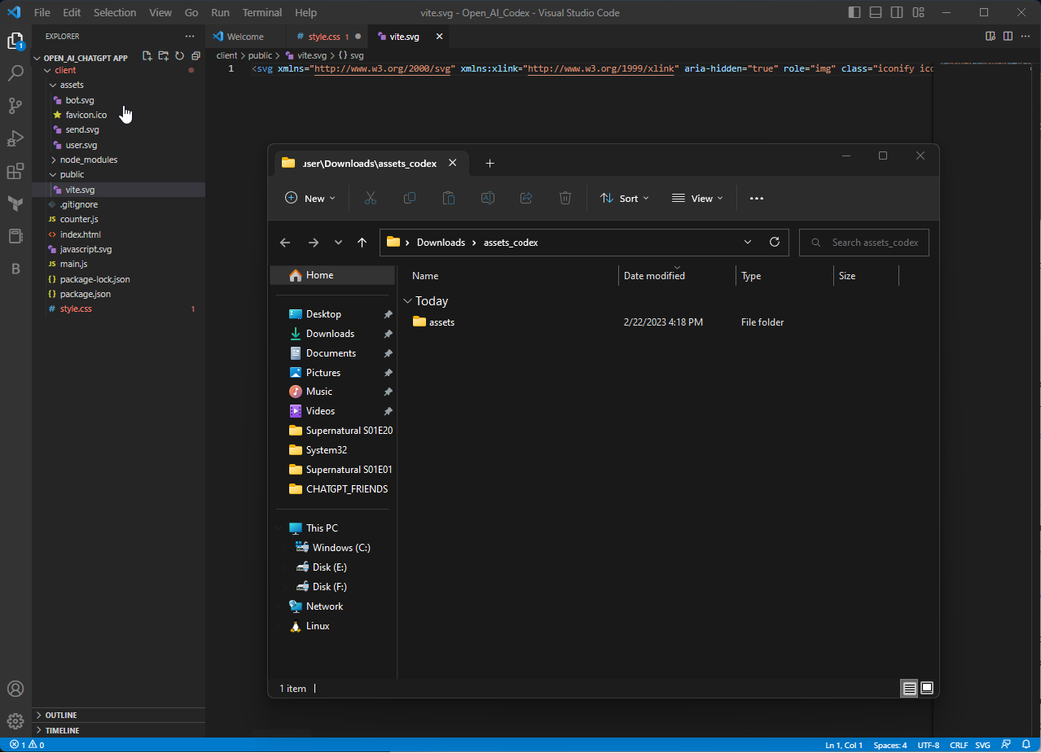Toggle bottom panel layout icon
This screenshot has width=1041, height=753.
tap(876, 12)
